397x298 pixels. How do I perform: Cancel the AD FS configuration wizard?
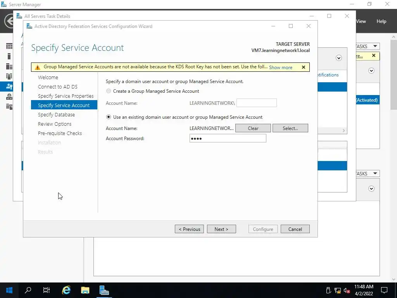click(x=295, y=229)
